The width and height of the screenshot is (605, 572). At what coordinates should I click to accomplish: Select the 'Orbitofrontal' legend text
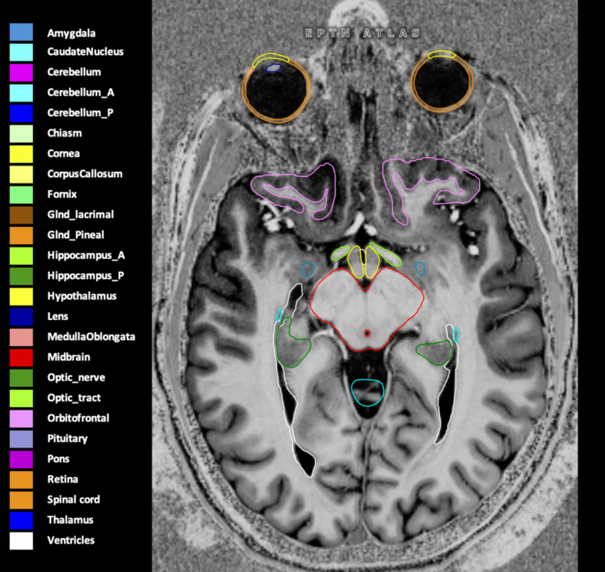[78, 418]
